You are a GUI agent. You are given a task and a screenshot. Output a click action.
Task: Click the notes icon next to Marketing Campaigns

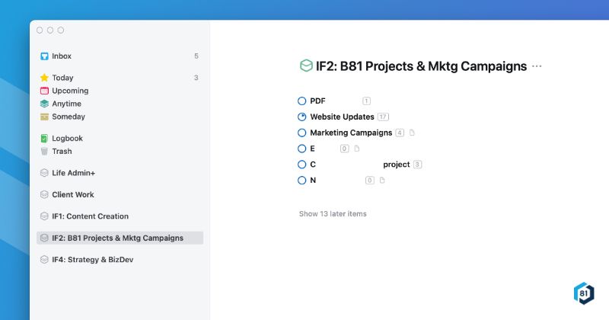coord(413,133)
